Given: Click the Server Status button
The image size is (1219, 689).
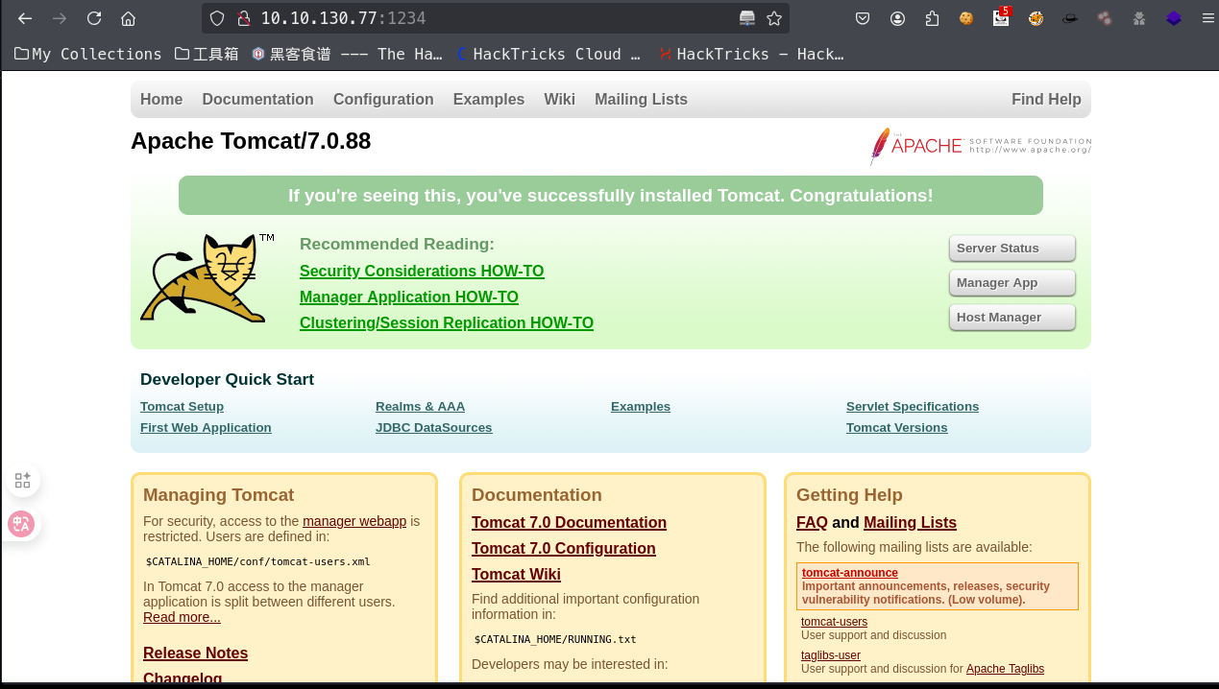Looking at the screenshot, I should click(x=1012, y=249).
